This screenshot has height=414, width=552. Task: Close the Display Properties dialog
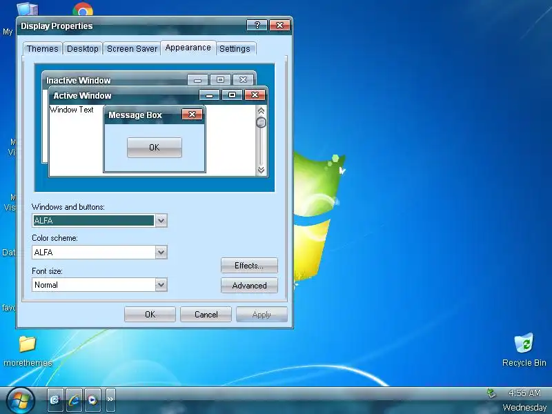pos(279,26)
